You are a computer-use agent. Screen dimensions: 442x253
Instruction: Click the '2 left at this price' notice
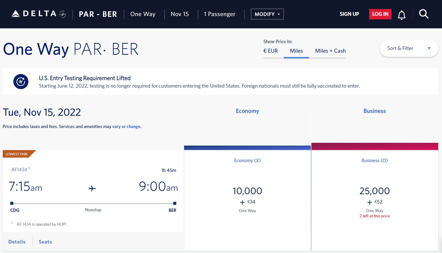click(x=375, y=216)
